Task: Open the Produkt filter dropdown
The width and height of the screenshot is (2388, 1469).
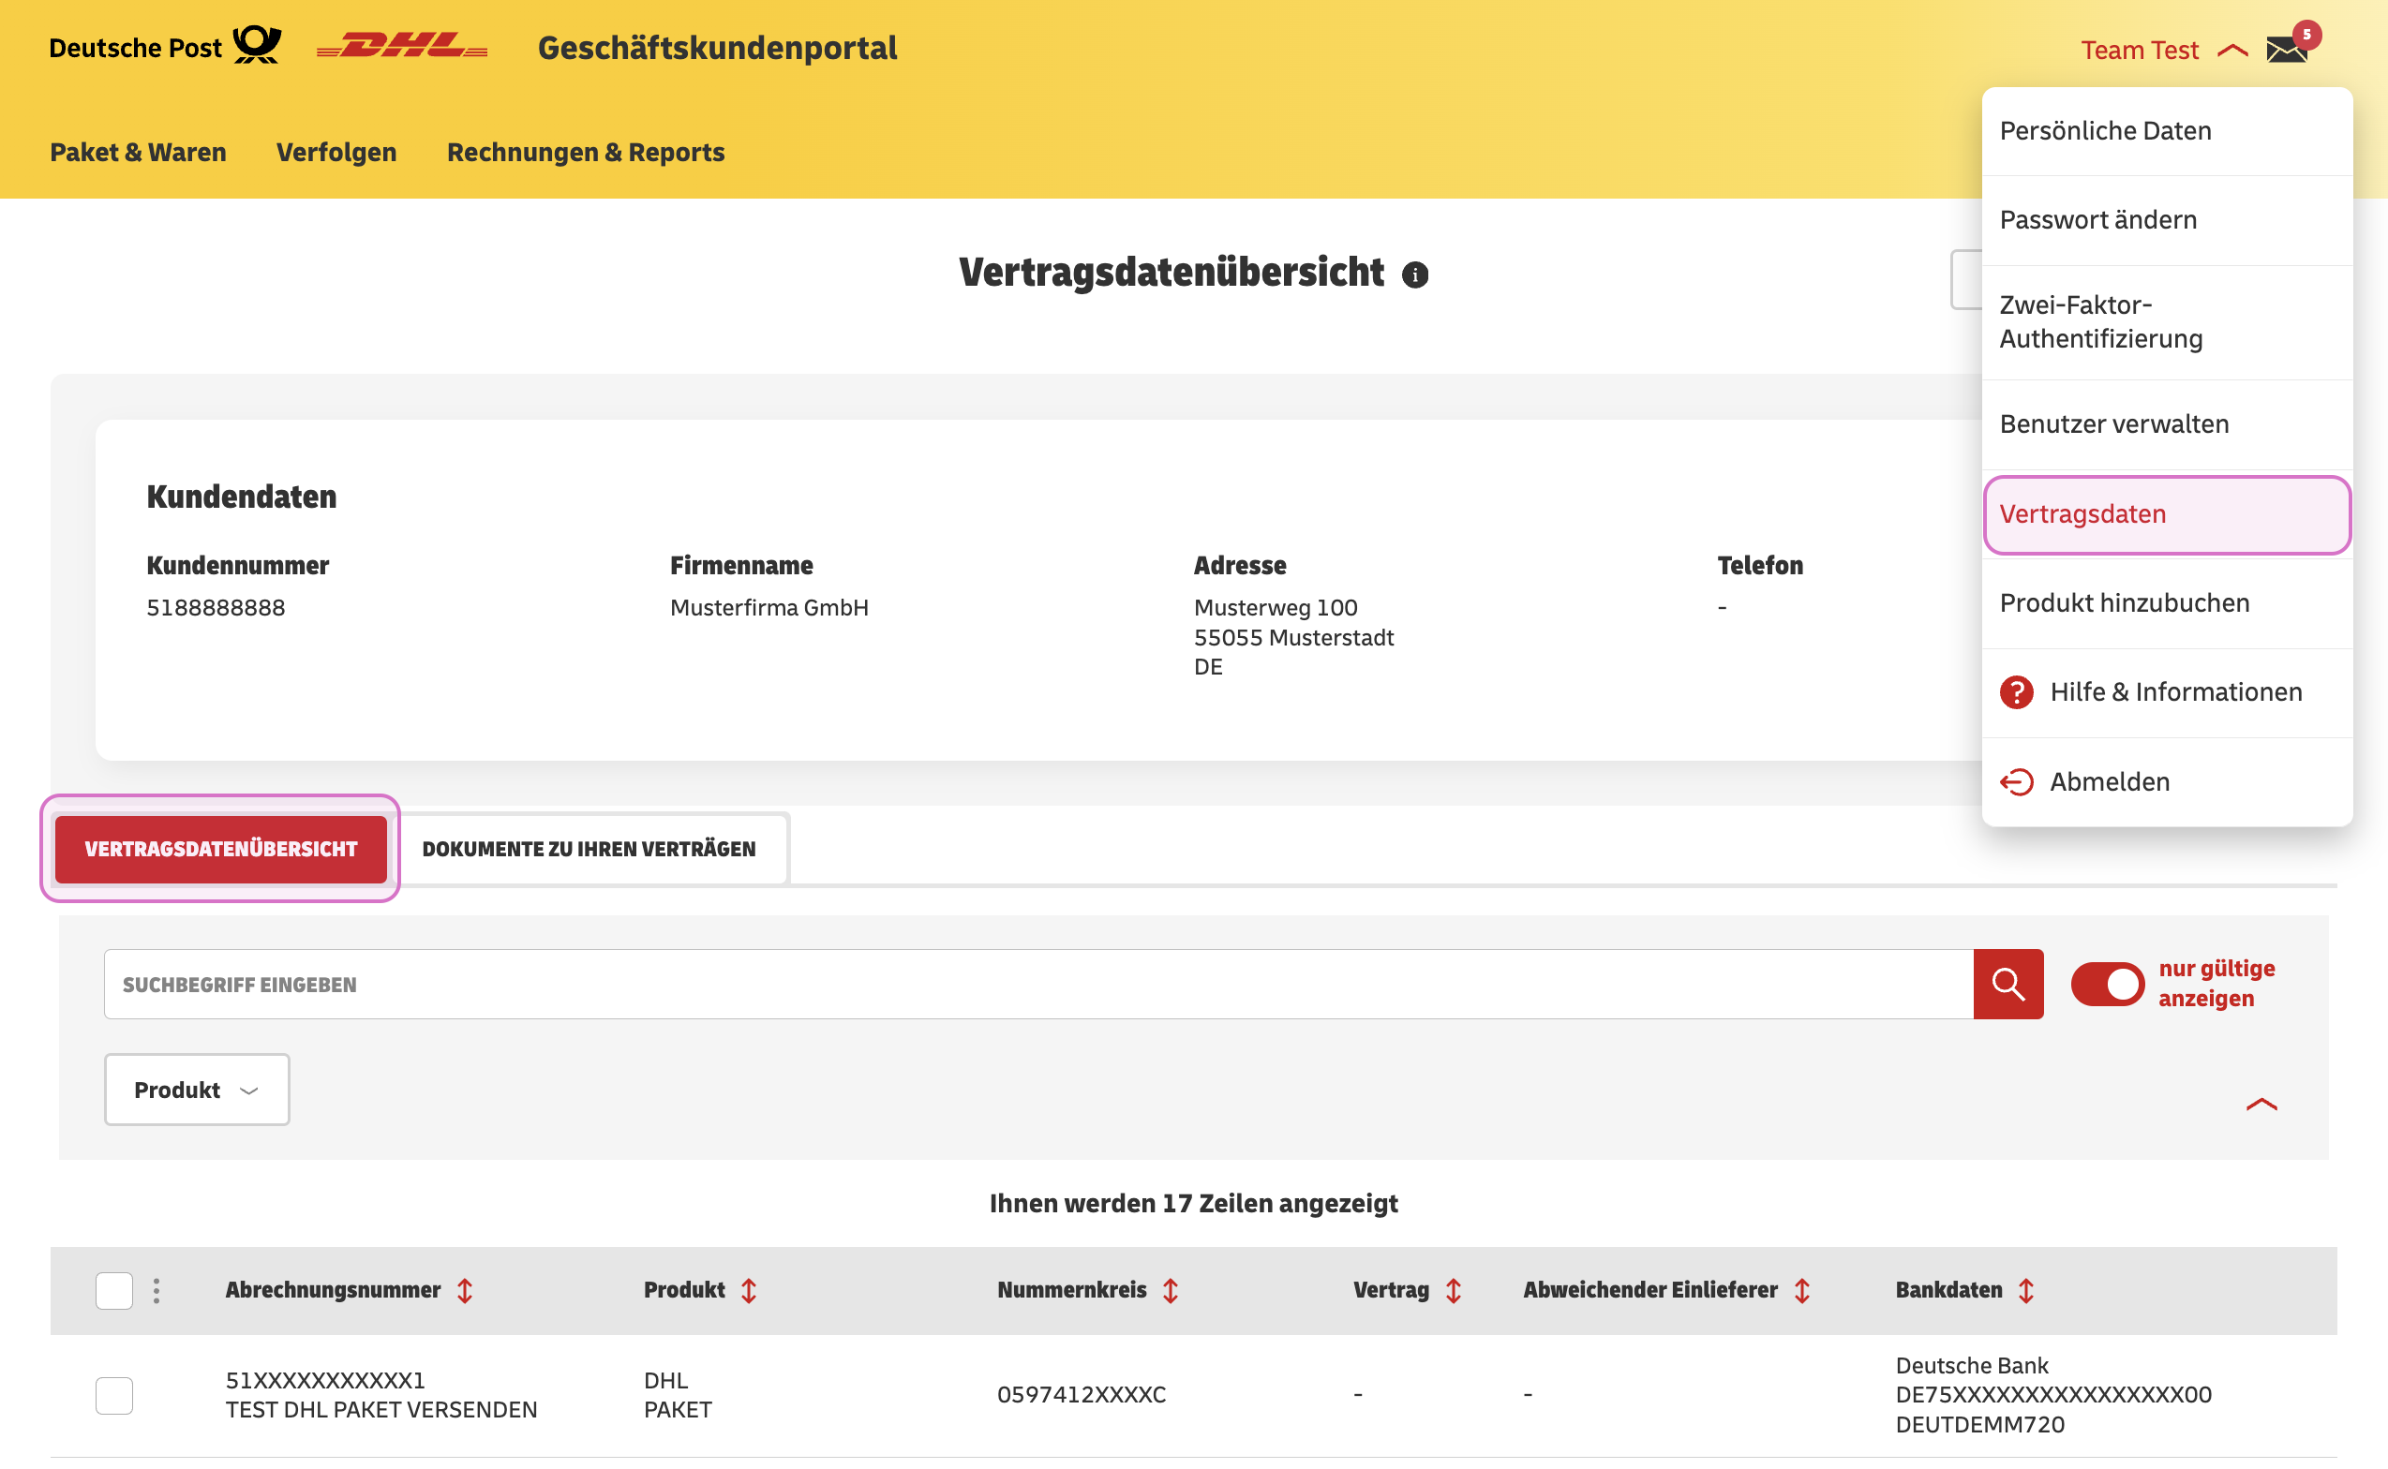Action: coord(195,1090)
